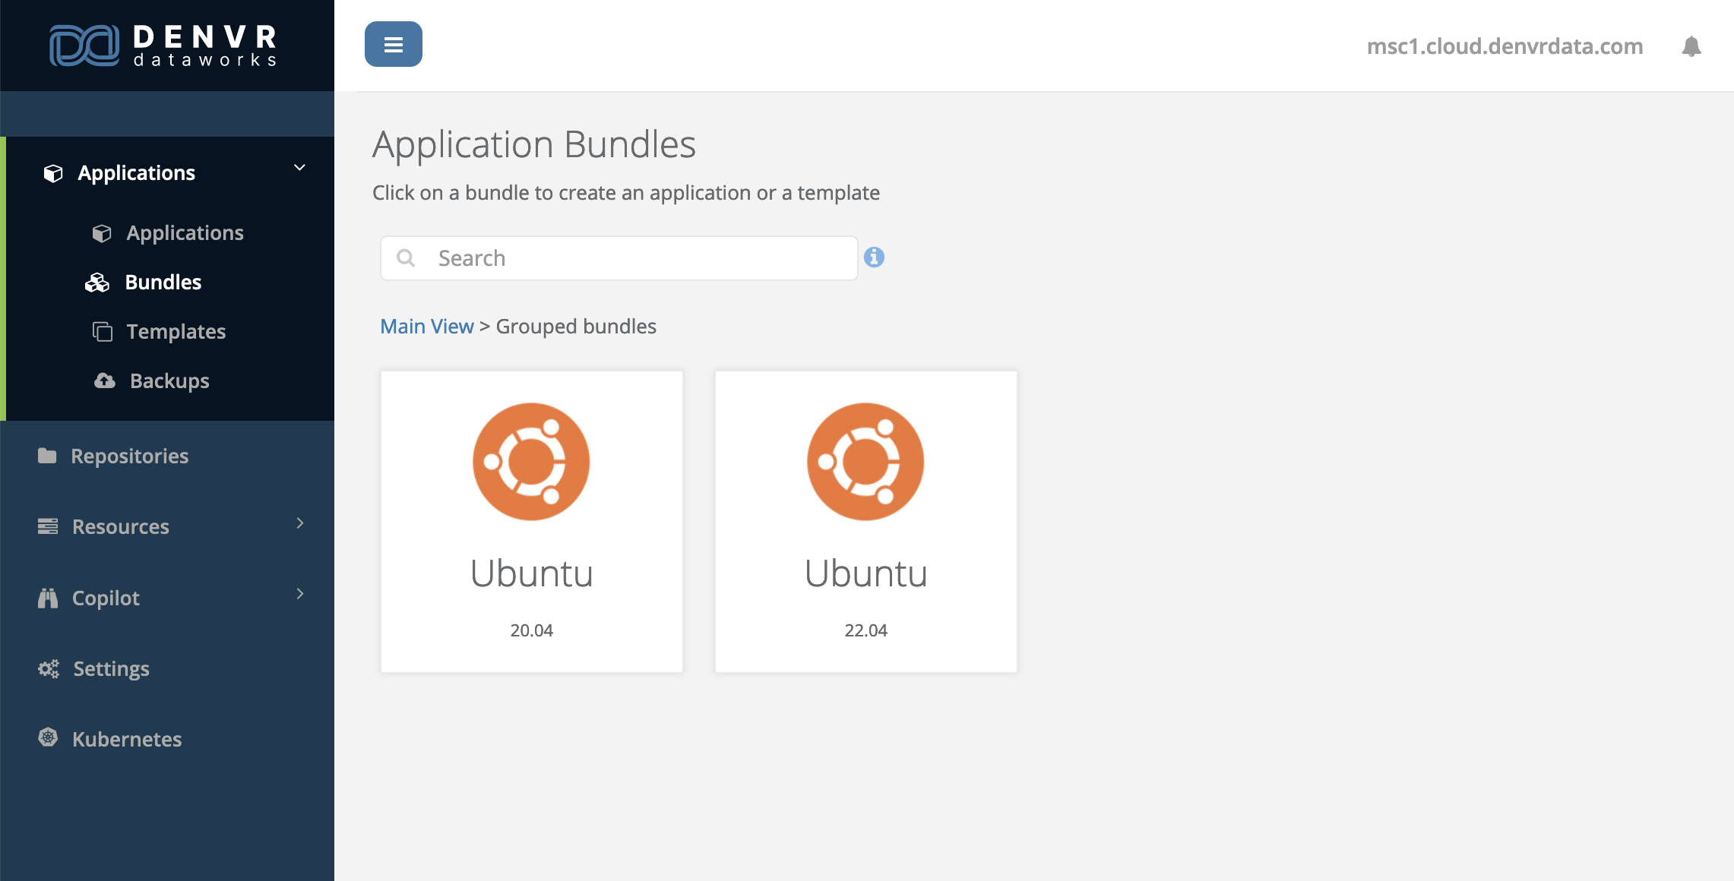Image resolution: width=1734 pixels, height=881 pixels.
Task: Click the stacked cubes Bundles icon
Action: [97, 283]
